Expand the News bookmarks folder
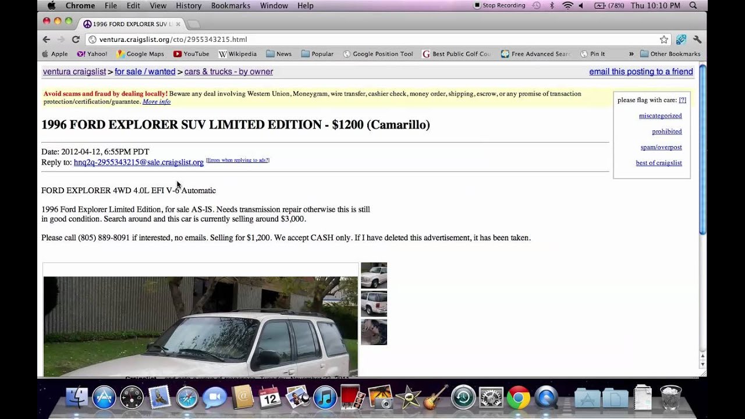745x419 pixels. (279, 54)
